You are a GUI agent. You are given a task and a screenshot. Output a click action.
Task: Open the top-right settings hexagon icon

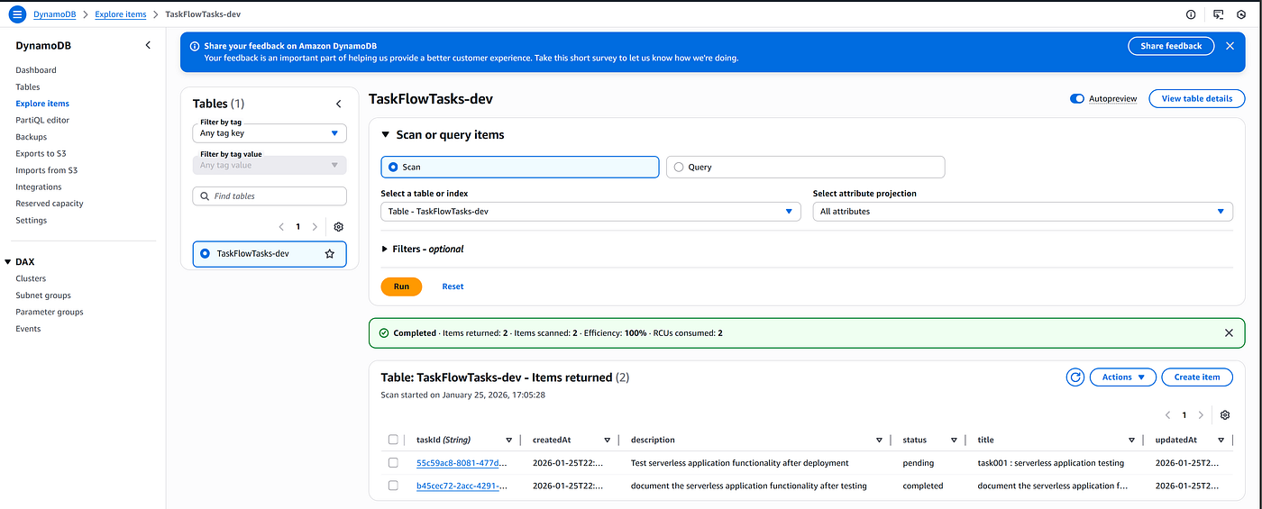pyautogui.click(x=1241, y=14)
